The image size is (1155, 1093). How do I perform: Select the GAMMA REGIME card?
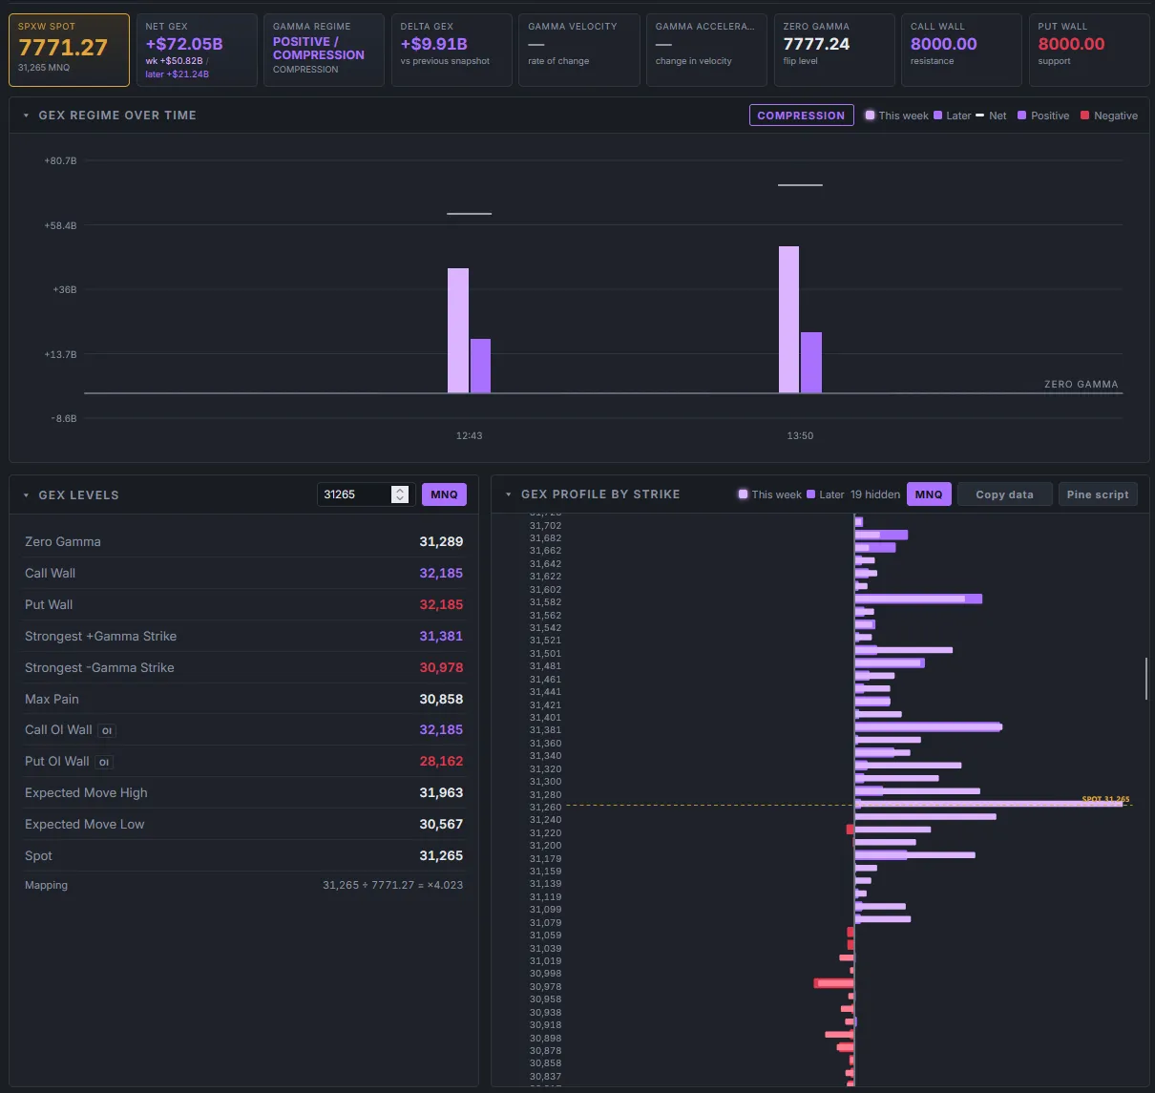pyautogui.click(x=324, y=50)
